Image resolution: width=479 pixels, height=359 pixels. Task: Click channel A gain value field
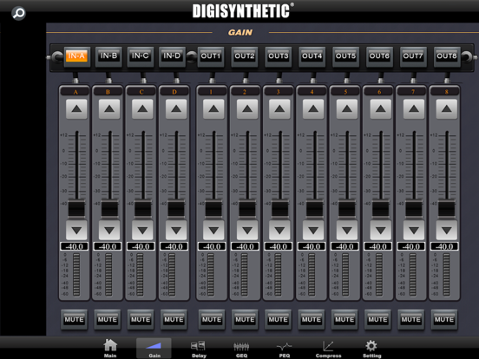tap(75, 246)
